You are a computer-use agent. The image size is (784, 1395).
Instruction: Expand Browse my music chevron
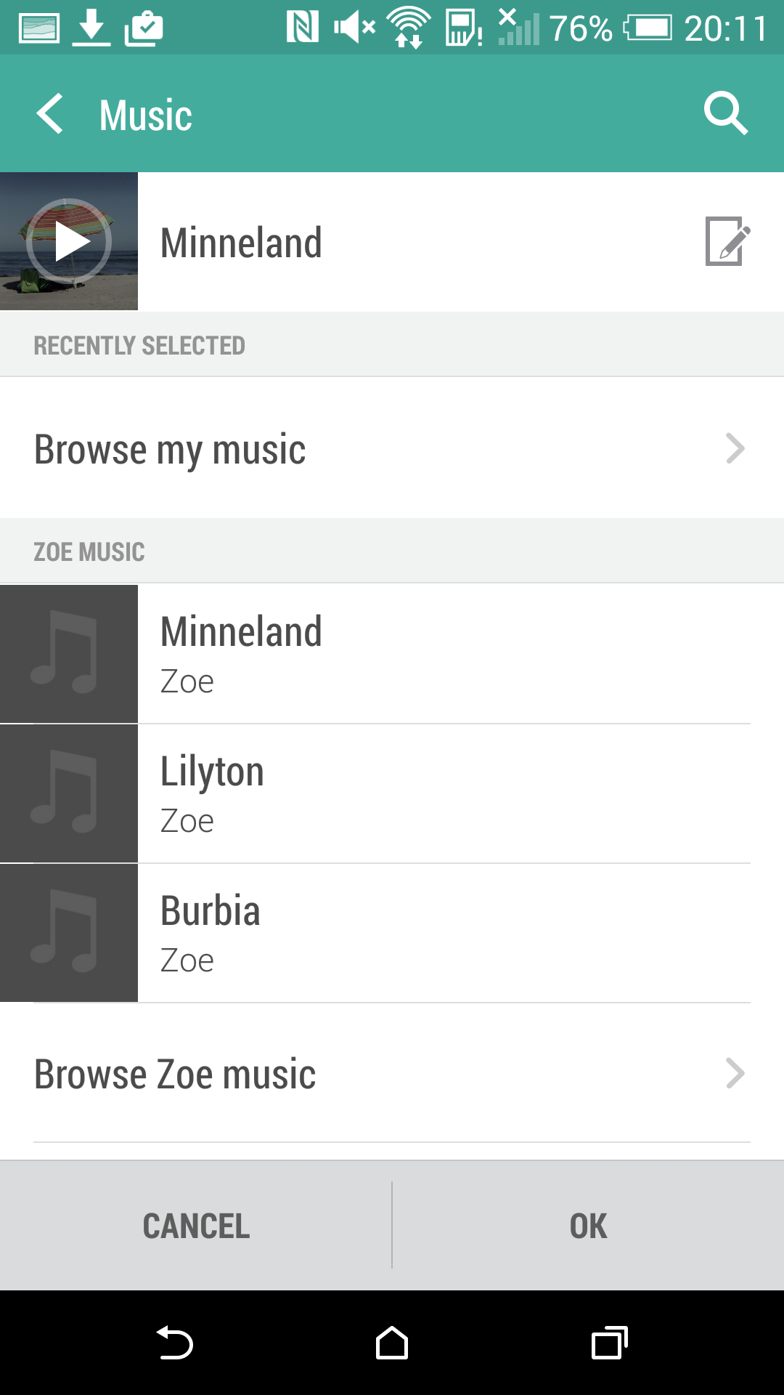click(735, 448)
